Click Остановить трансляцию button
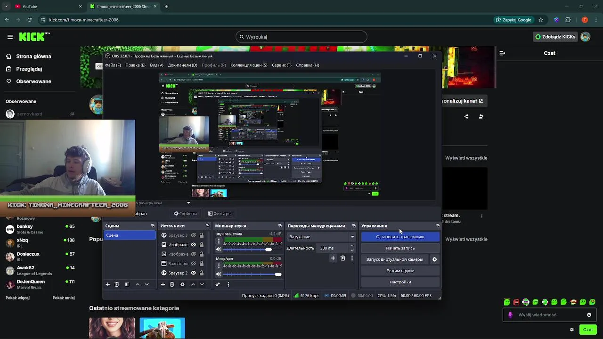 [400, 237]
